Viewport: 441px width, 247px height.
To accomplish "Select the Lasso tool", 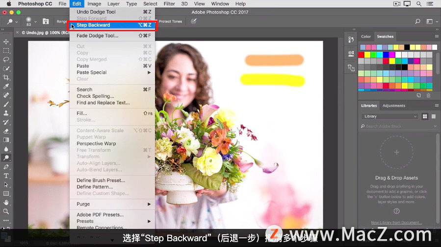I will [x=6, y=60].
